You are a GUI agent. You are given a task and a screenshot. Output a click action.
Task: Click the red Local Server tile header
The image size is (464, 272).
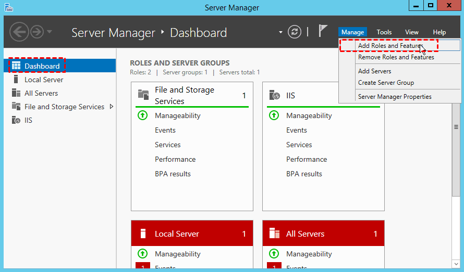pyautogui.click(x=192, y=234)
